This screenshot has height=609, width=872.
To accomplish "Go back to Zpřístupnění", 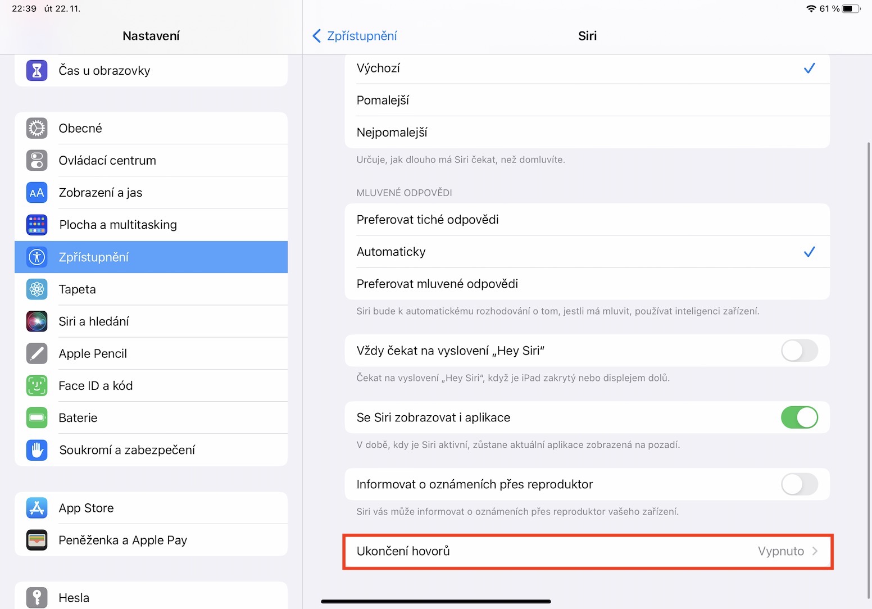I will coord(355,36).
